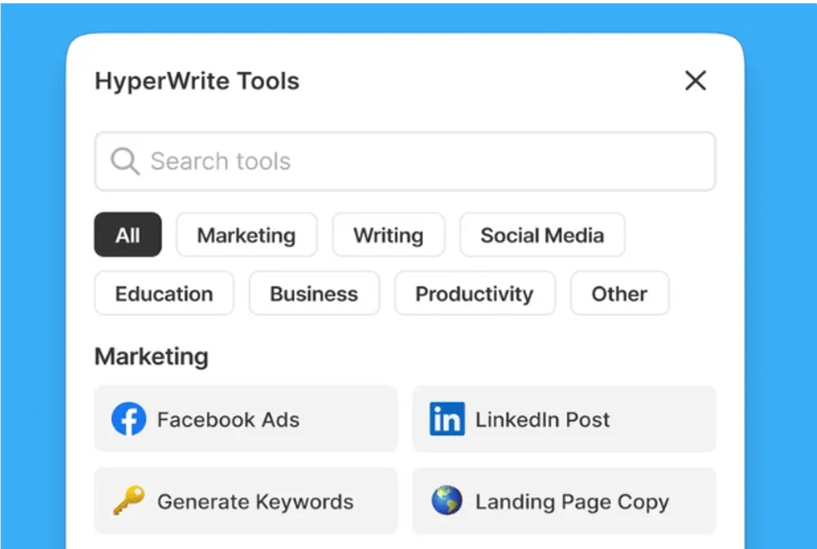Filter tools by Writing category
This screenshot has height=549, width=817.
389,235
